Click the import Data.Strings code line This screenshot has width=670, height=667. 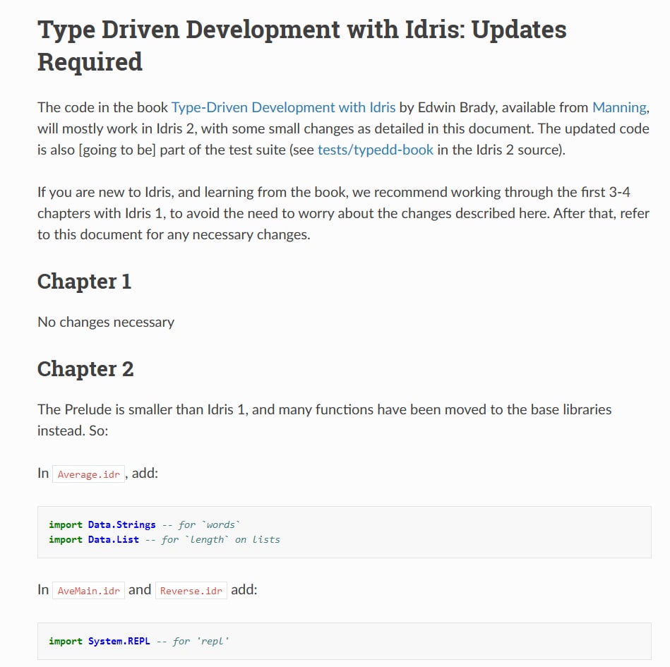click(145, 524)
